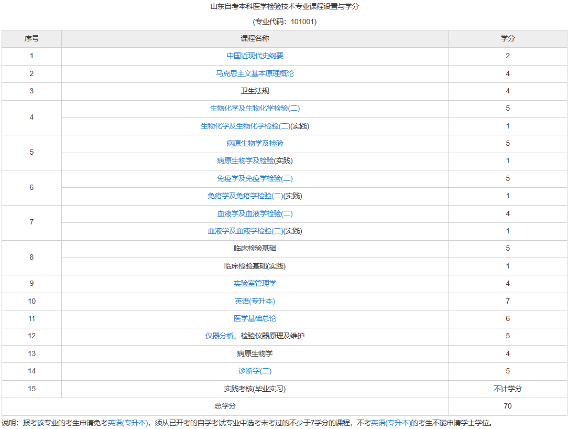Open the 仪器分析、检验仪器原理及维护 link
This screenshot has height=429, width=568.
254,336
